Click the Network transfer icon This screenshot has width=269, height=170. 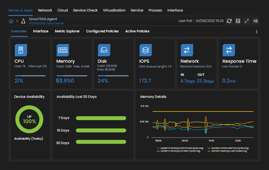187,50
